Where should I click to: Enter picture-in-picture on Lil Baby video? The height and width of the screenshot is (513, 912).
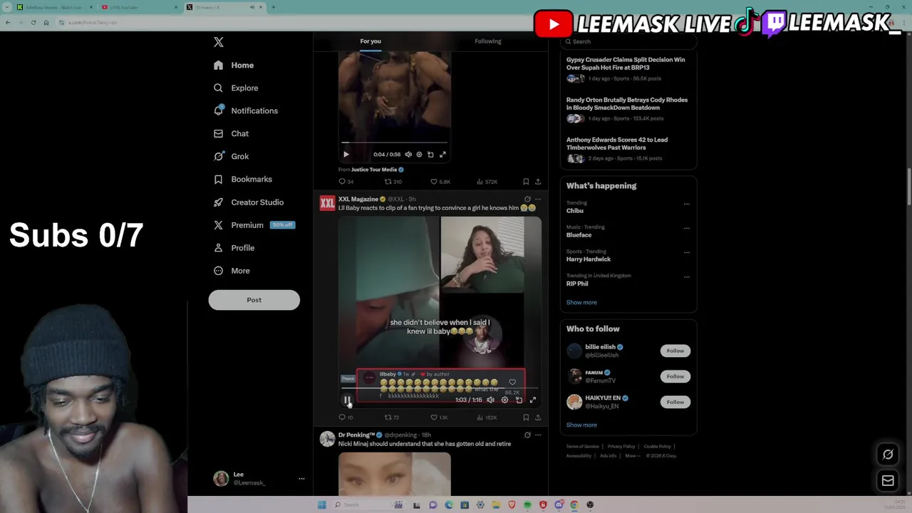tap(519, 400)
